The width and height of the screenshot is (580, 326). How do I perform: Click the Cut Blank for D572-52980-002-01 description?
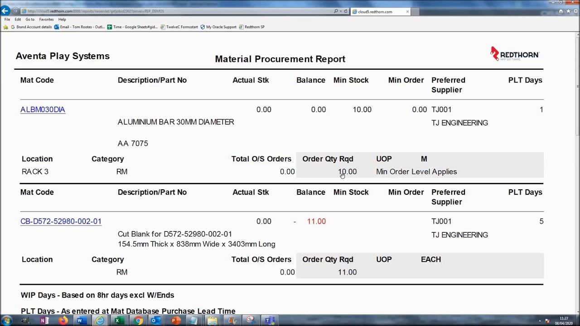coord(175,234)
